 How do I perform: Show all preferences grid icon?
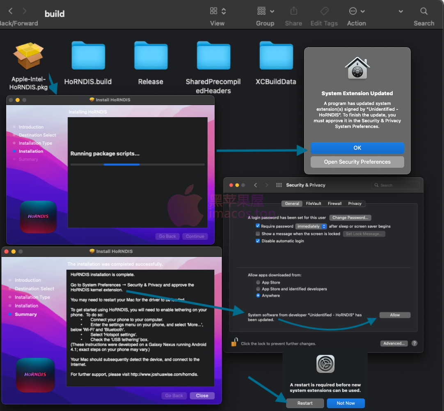279,185
